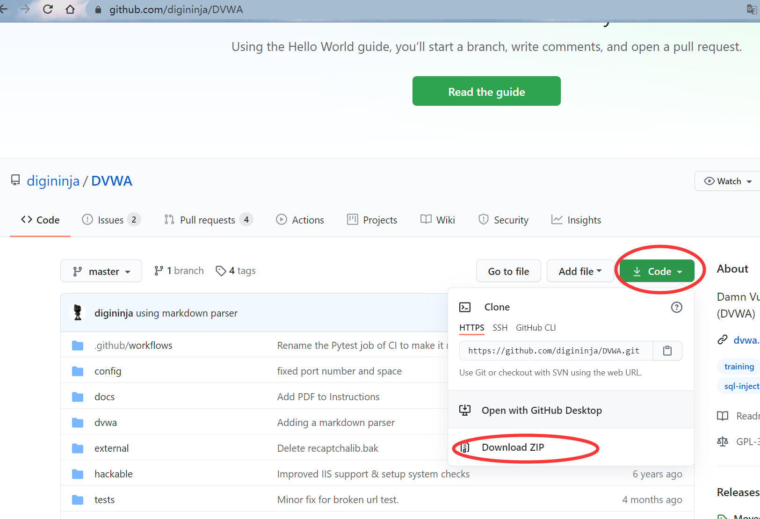The height and width of the screenshot is (519, 760).
Task: Click the link chain icon in About
Action: (x=723, y=340)
